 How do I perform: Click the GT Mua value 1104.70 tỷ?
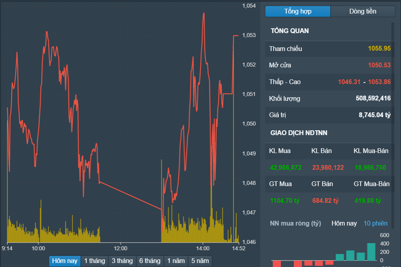click(x=284, y=200)
